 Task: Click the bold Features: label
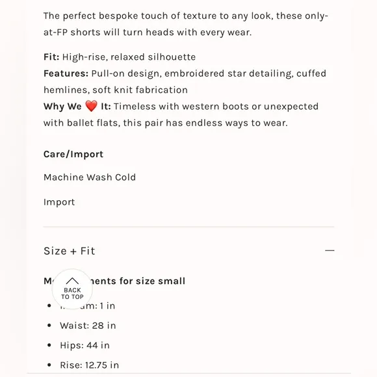tap(66, 73)
